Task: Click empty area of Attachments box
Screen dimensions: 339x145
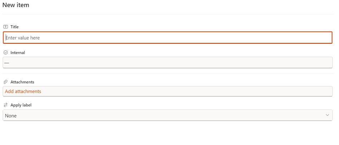Action: point(186,91)
